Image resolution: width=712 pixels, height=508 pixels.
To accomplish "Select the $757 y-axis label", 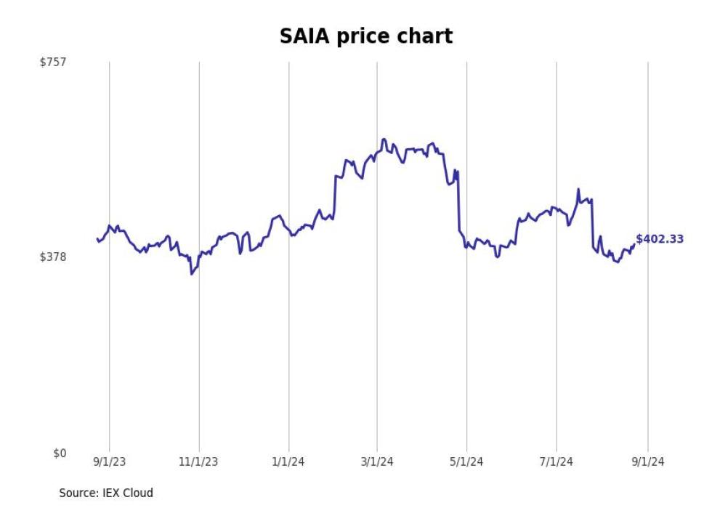I will click(x=53, y=63).
